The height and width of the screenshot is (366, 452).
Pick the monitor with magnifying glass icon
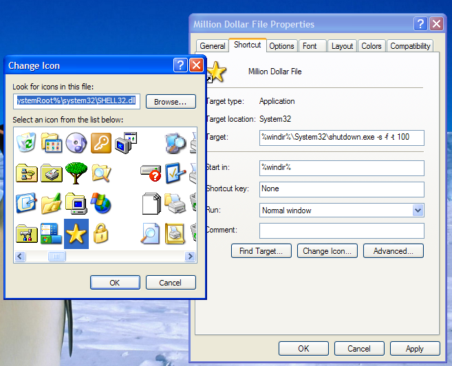pyautogui.click(x=175, y=142)
